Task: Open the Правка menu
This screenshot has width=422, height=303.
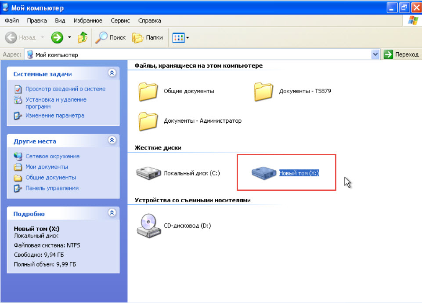Action: click(x=37, y=21)
